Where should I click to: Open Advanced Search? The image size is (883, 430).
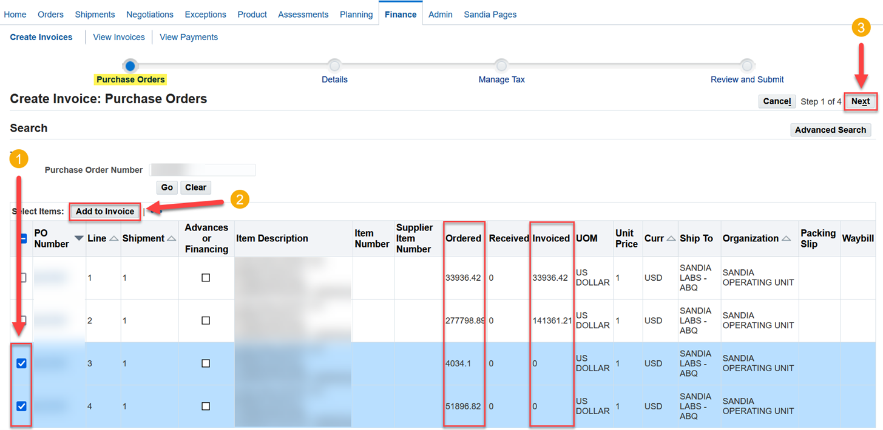pos(830,129)
